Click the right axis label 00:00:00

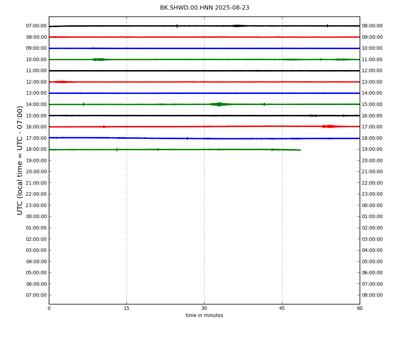pos(372,205)
